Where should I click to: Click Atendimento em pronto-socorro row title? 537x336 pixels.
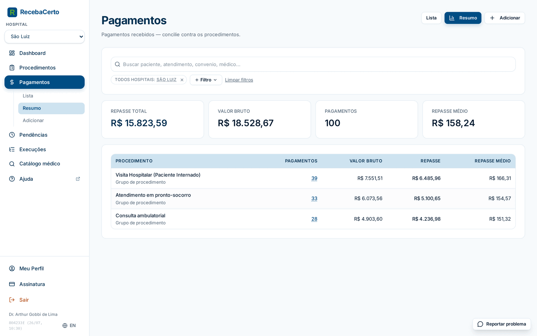point(153,195)
